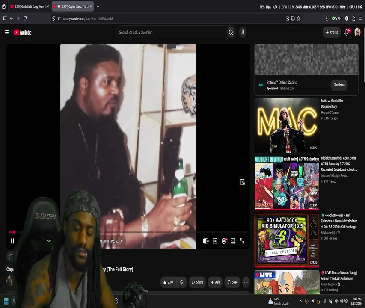
Task: Open the Midnight Rewind Adult Swim title
Action: click(x=339, y=164)
